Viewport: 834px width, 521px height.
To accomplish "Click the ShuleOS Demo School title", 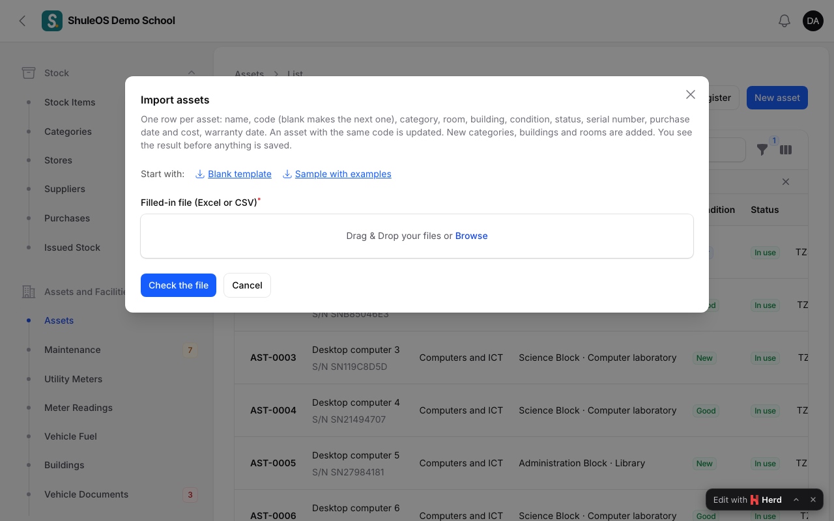I will click(x=121, y=21).
